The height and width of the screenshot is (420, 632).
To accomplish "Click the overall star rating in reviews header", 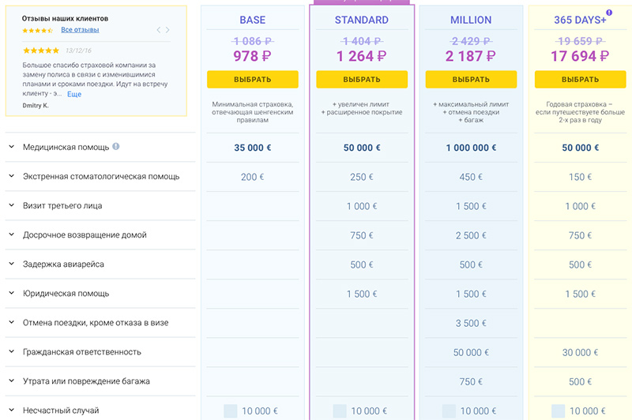I will [38, 30].
